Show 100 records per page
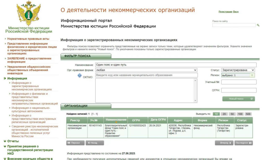 (x=240, y=114)
